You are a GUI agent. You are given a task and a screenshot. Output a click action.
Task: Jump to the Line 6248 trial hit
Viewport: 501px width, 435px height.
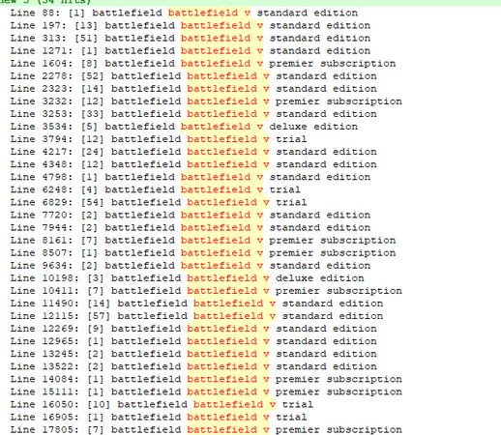155,189
